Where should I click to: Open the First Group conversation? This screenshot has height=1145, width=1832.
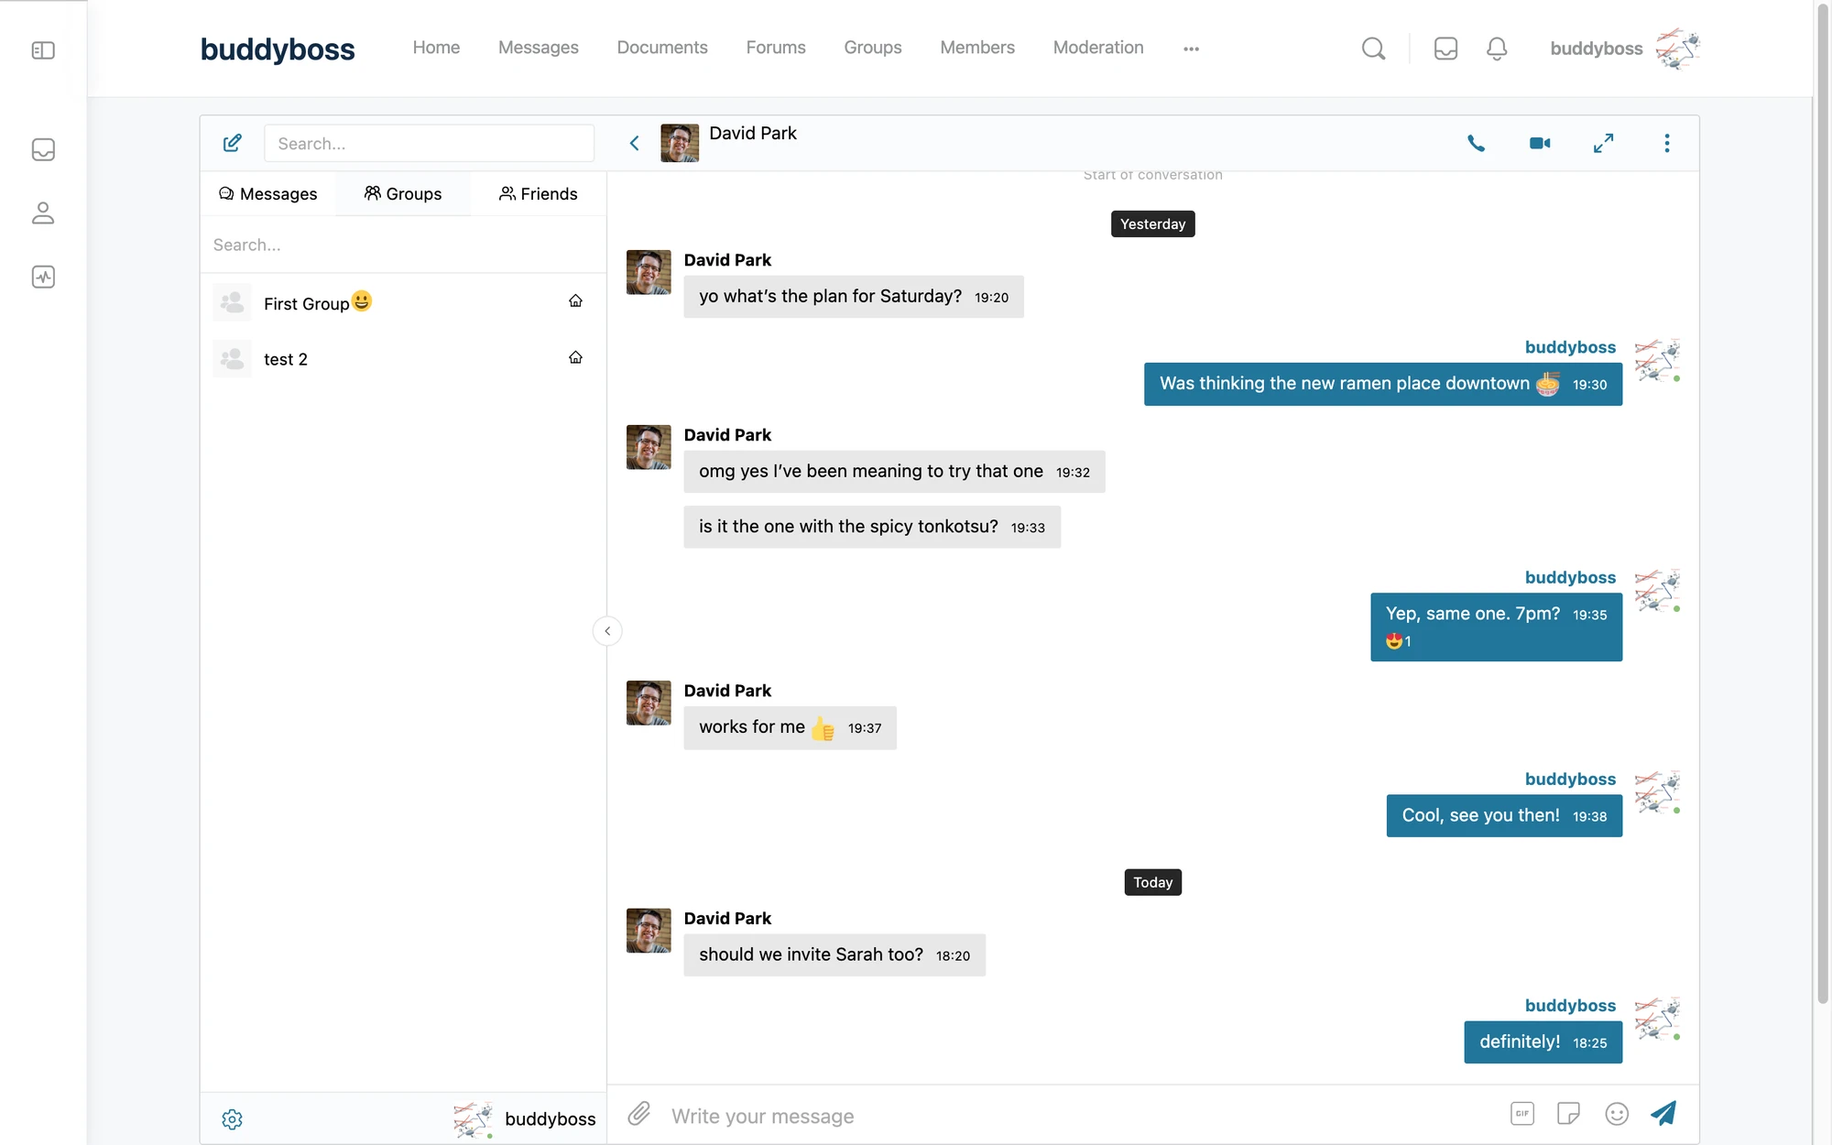403,302
